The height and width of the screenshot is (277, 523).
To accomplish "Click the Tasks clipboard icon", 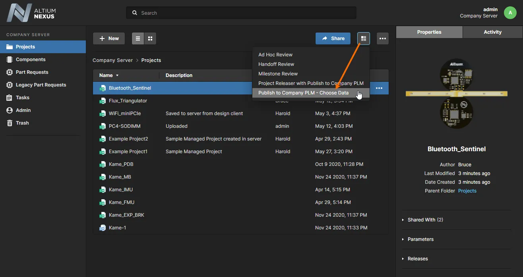I will [10, 98].
